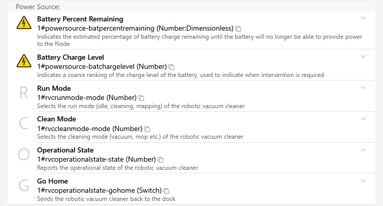Select the Clean Mode channel title

[x=56, y=119]
